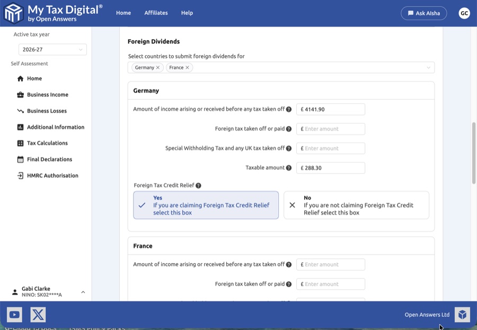Image resolution: width=477 pixels, height=330 pixels.
Task: Open the Affiliates menu item
Action: [156, 13]
